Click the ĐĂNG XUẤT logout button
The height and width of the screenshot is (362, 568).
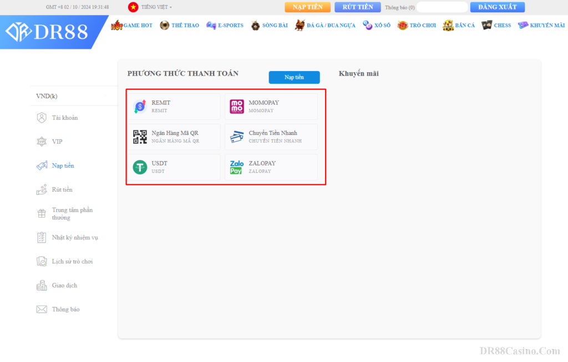pyautogui.click(x=498, y=7)
